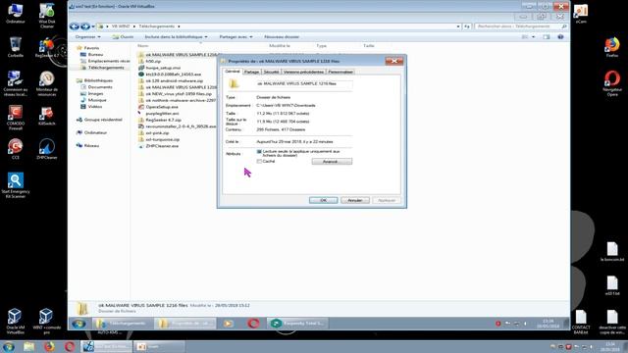Image resolution: width=628 pixels, height=353 pixels.
Task: Click Annuler in the properties dialog
Action: [355, 200]
